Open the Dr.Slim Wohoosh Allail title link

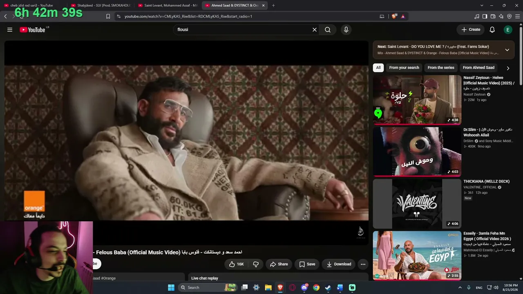pyautogui.click(x=487, y=132)
